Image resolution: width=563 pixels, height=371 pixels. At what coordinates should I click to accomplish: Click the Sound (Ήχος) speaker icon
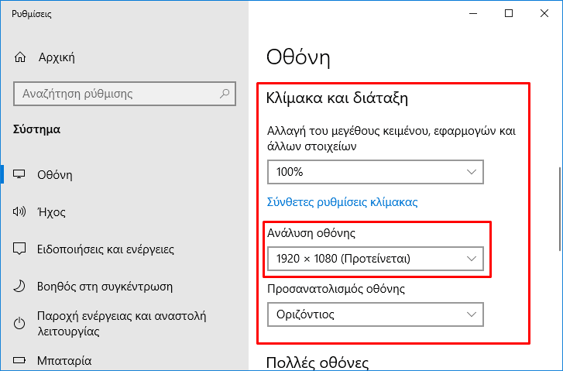[x=21, y=211]
